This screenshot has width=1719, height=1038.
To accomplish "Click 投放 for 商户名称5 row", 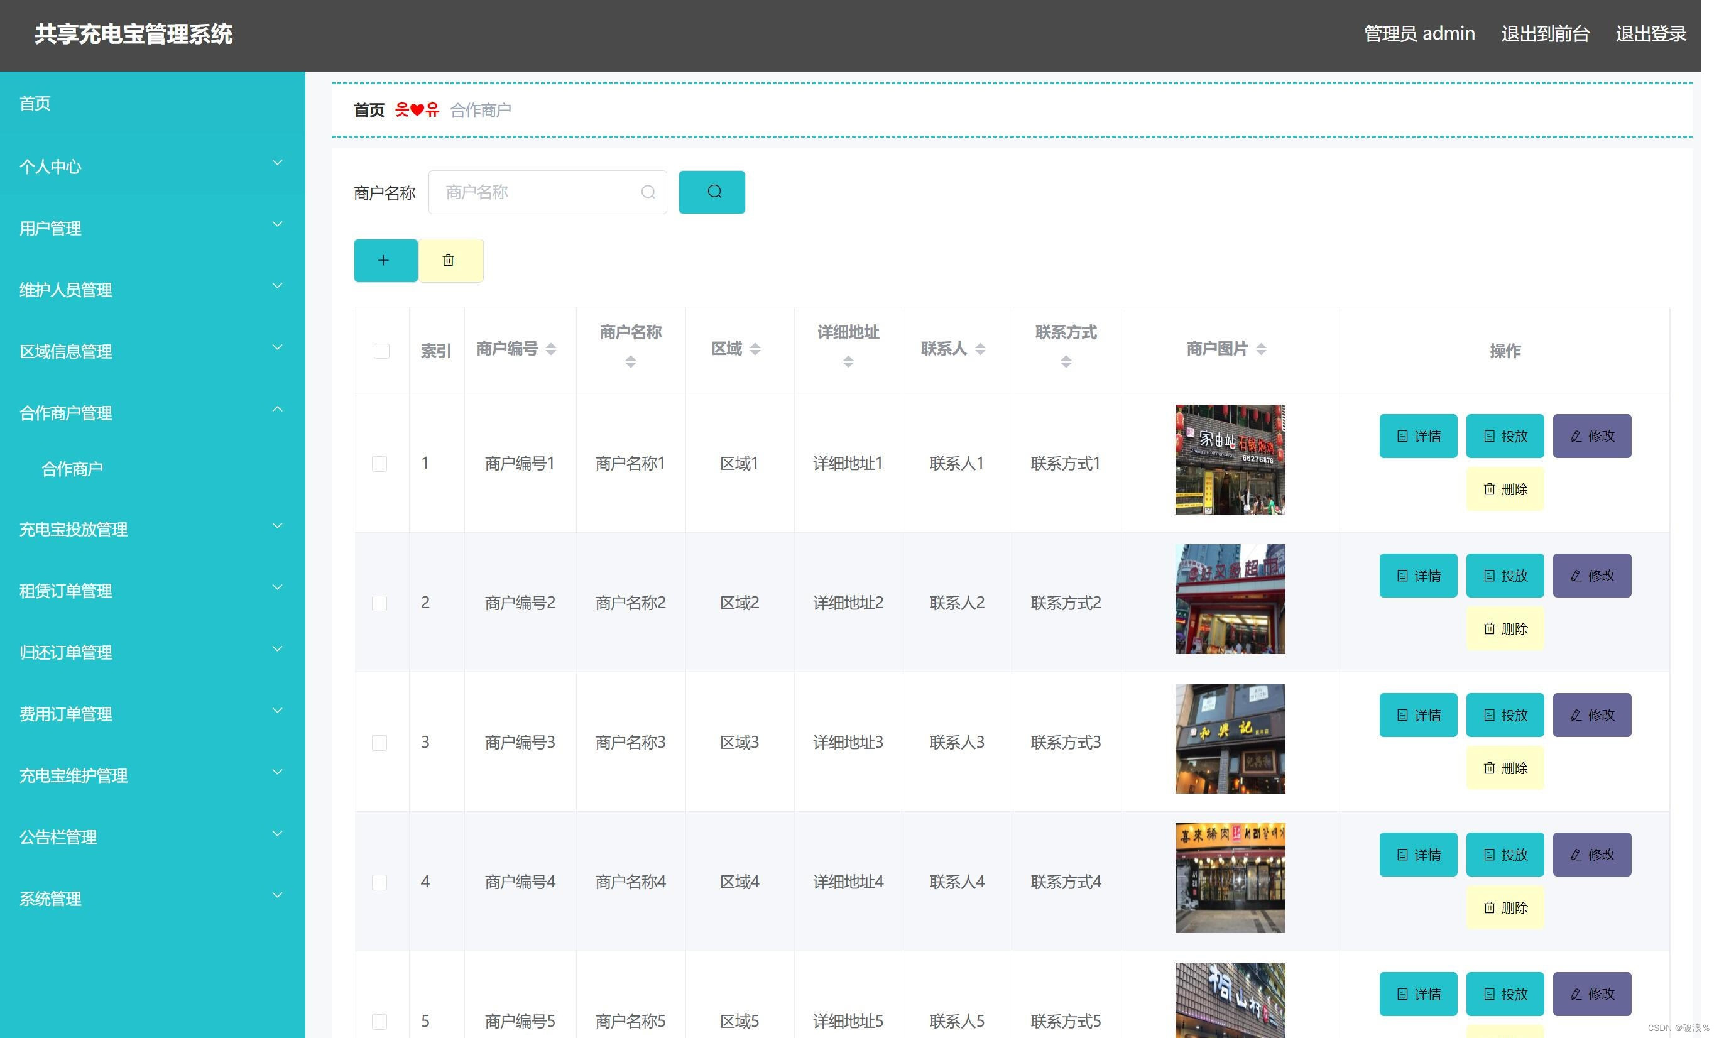I will click(x=1505, y=994).
